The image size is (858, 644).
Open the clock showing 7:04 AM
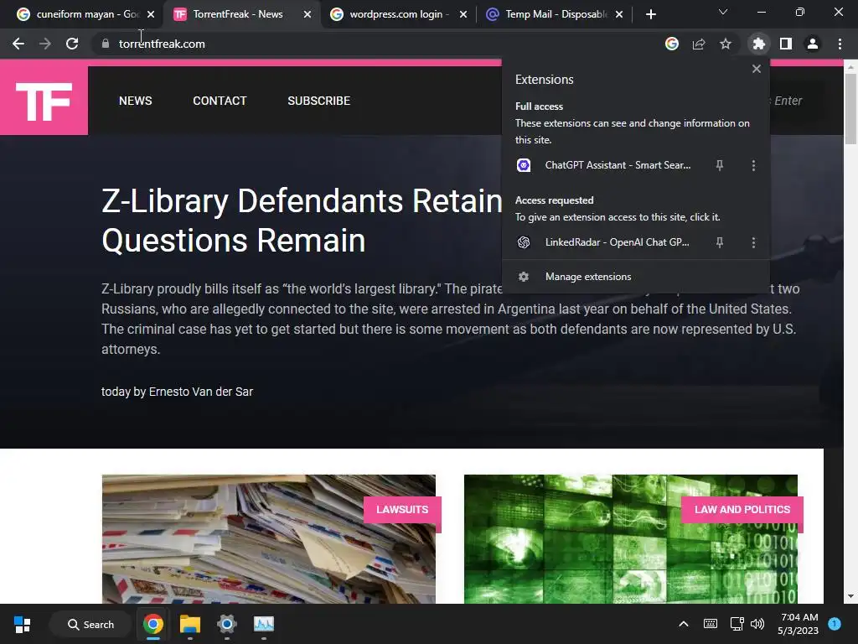pyautogui.click(x=799, y=624)
